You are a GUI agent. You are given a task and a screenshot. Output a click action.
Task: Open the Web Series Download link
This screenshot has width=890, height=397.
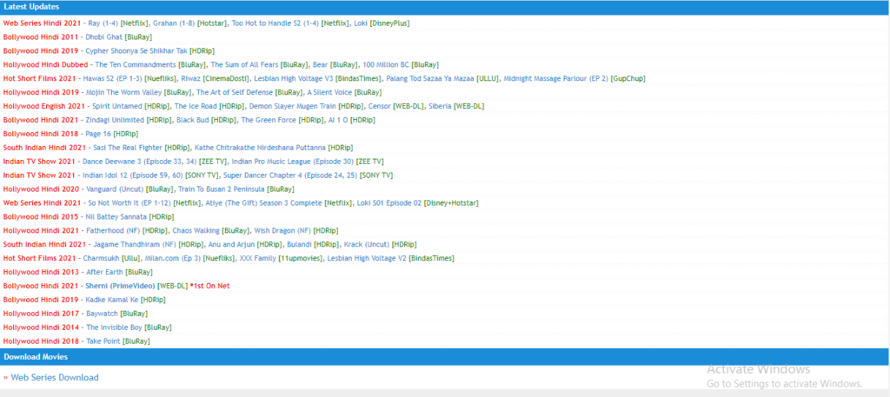click(55, 378)
